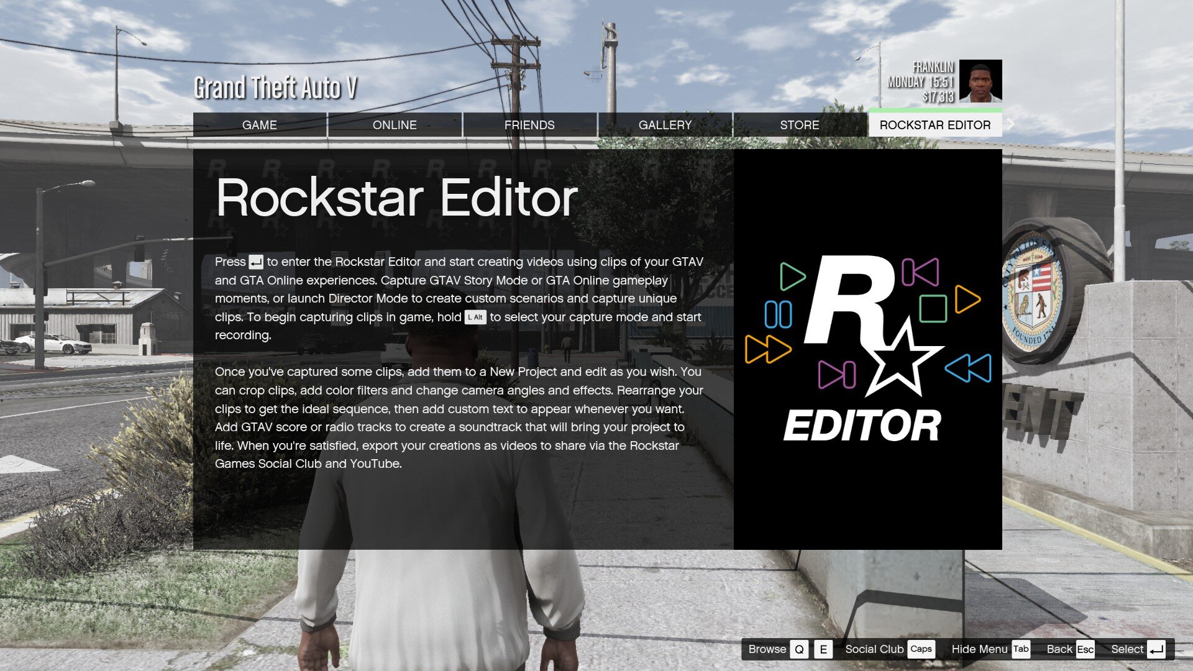Screen dimensions: 1193x671
Task: Click the Rockstar Editor logo image
Action: [x=867, y=348]
